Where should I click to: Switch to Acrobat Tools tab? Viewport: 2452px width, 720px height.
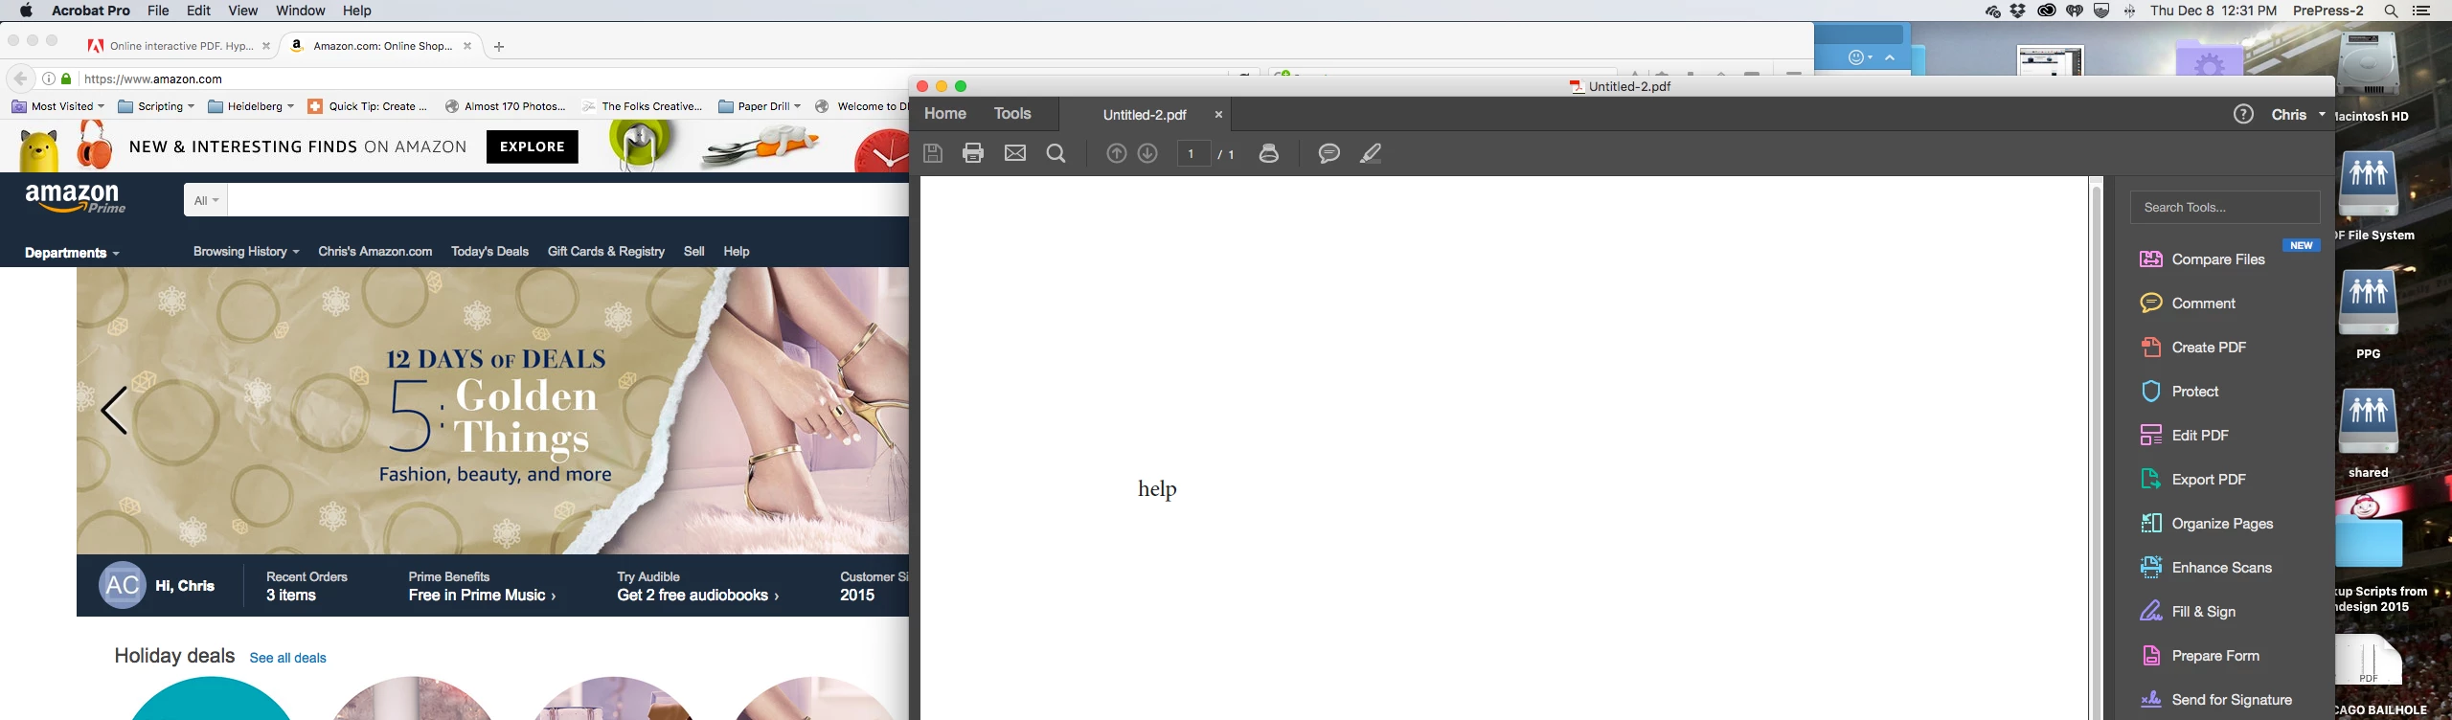click(x=1012, y=114)
